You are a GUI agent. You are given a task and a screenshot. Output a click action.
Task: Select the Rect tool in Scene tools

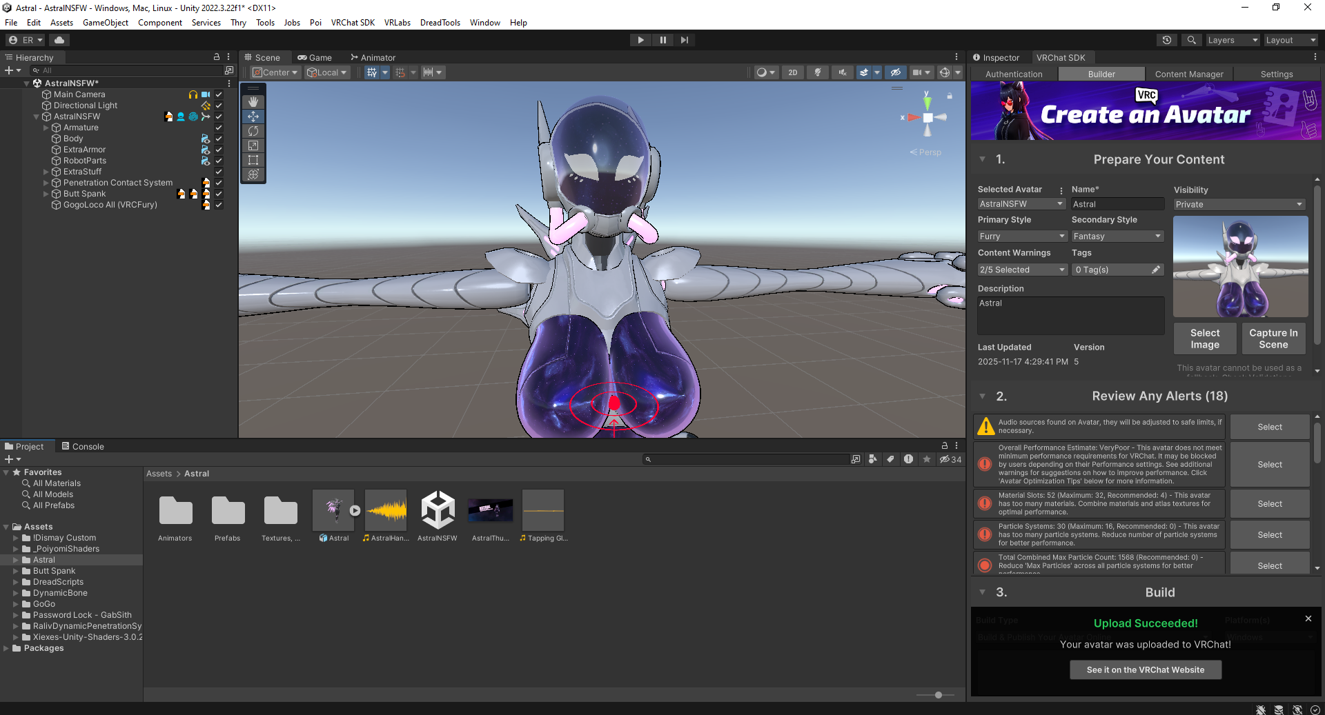(253, 160)
